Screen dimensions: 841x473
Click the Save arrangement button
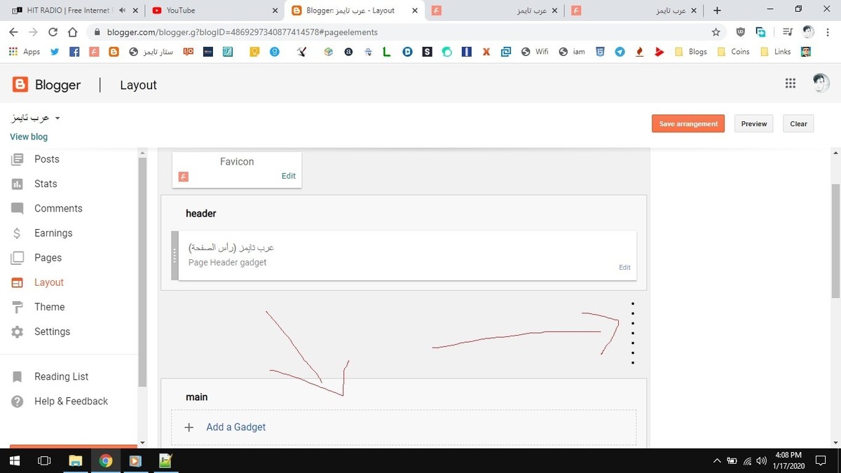[x=688, y=123]
